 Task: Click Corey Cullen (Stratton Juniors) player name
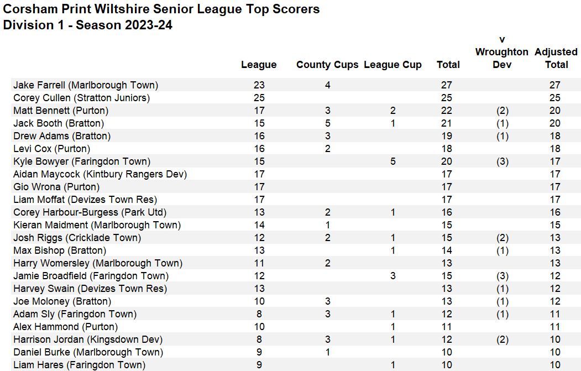pos(82,98)
